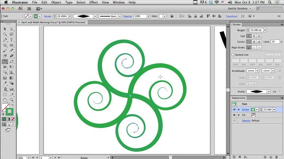The image size is (284, 159).
Task: Select the Mesh tool
Action: [5, 78]
